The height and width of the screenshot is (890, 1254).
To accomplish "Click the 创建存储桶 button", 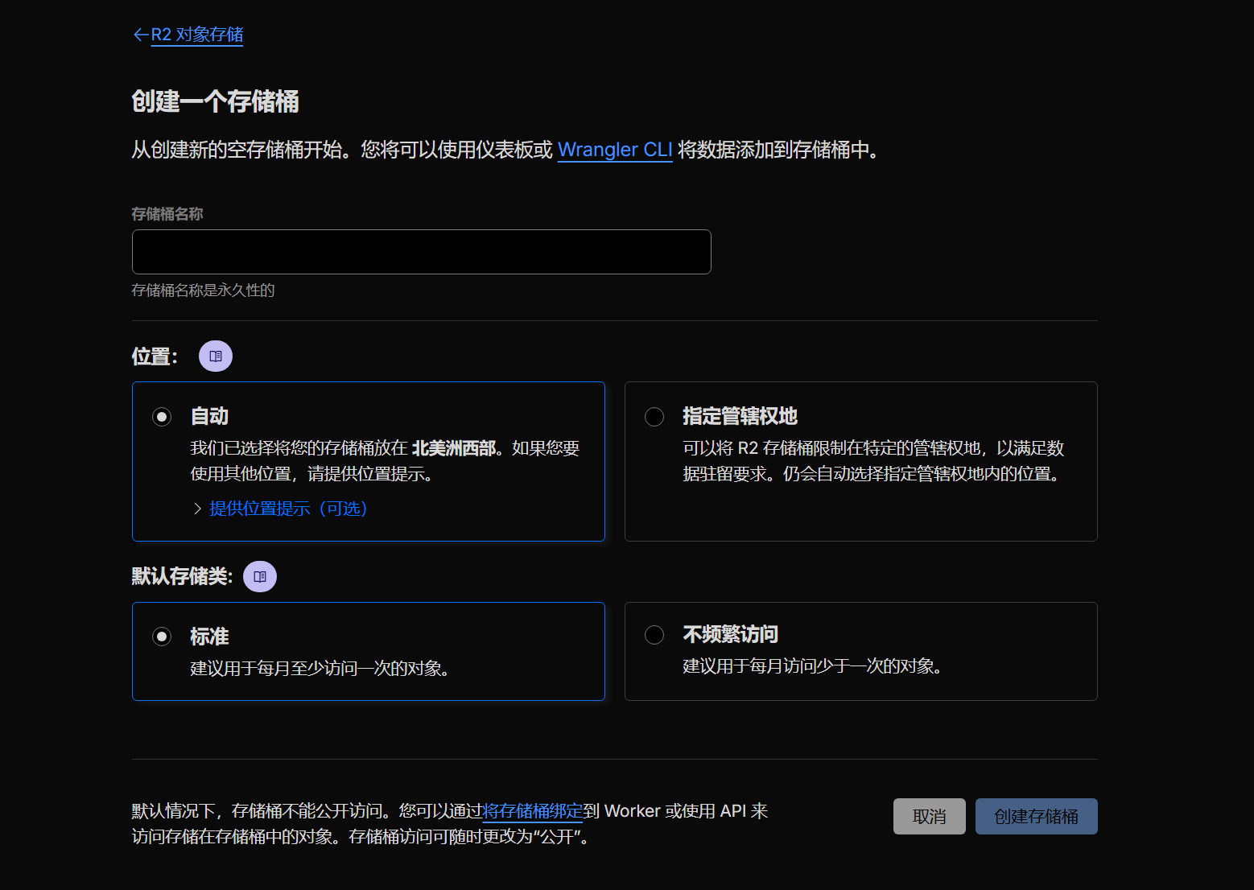I will pos(1037,816).
